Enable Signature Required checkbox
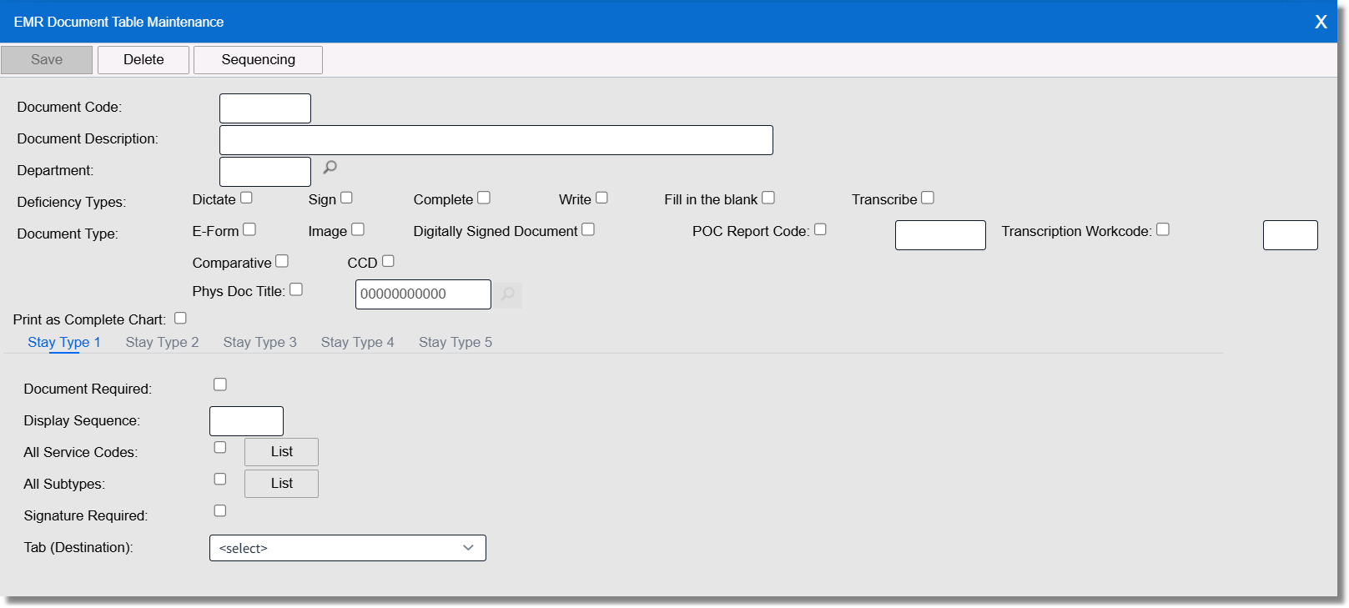This screenshot has height=608, width=1349. click(x=220, y=510)
